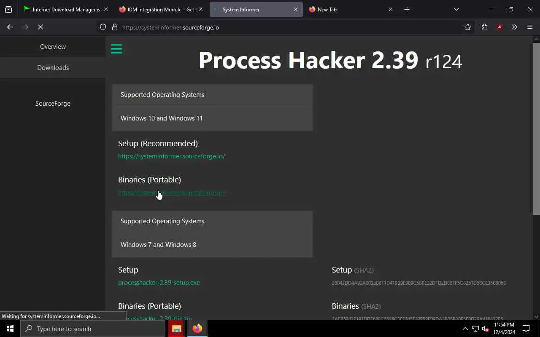Close the Internet Download Manager tab
This screenshot has width=540, height=337.
click(105, 9)
